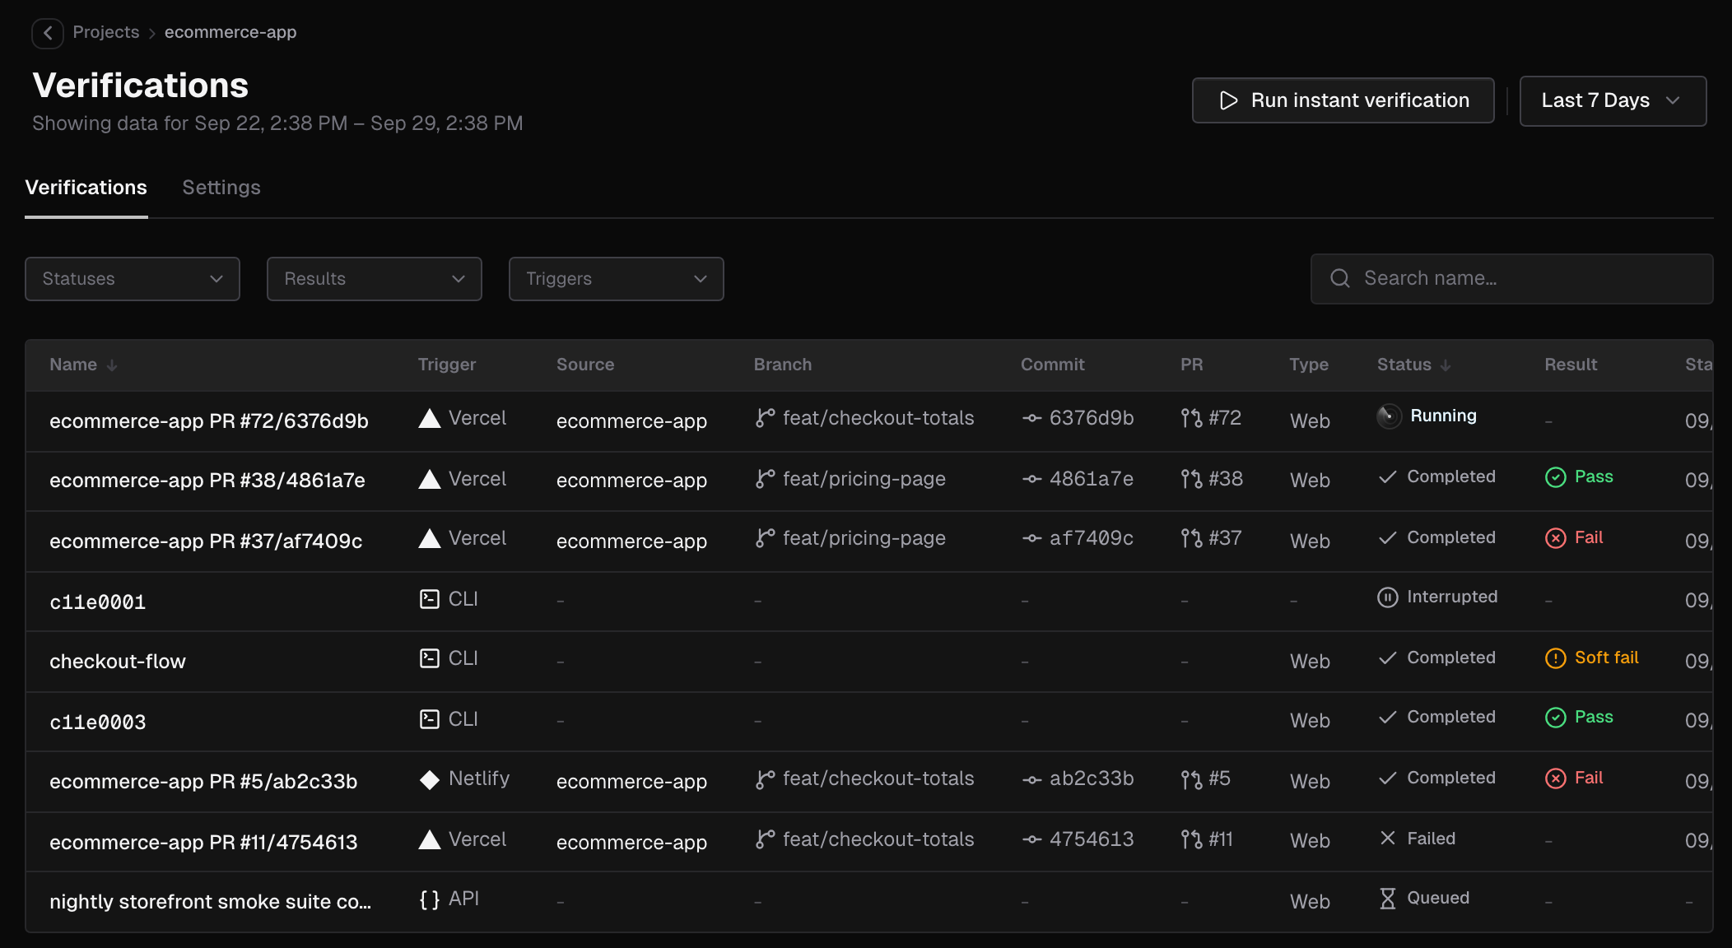Sort by the Status column header
The width and height of the screenshot is (1732, 948).
pos(1414,365)
